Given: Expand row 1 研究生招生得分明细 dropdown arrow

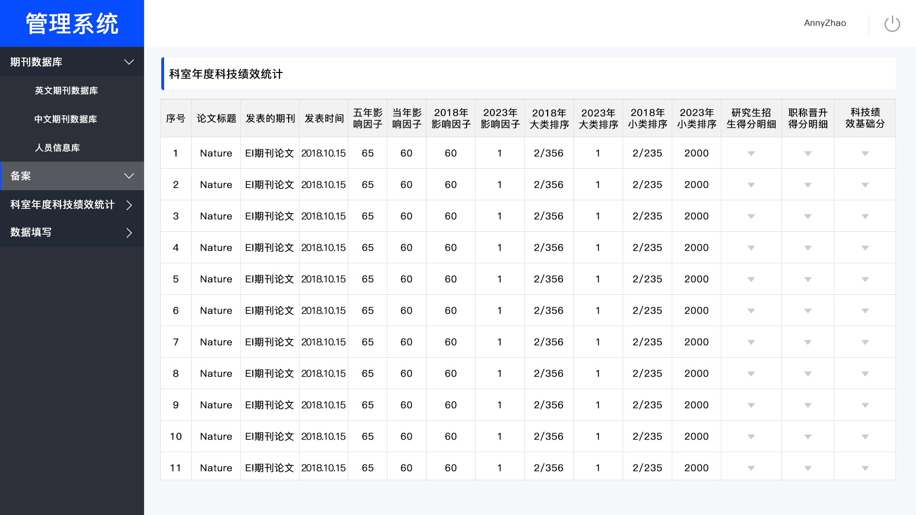Looking at the screenshot, I should [751, 154].
